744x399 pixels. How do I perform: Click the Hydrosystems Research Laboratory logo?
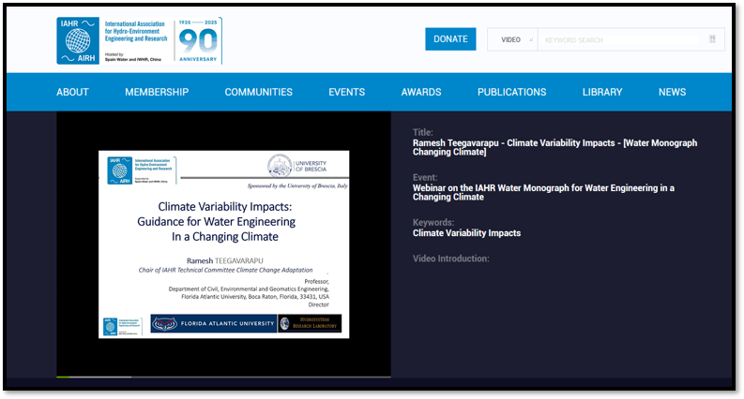pyautogui.click(x=285, y=324)
